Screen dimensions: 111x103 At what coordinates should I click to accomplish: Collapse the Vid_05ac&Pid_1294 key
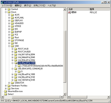point(12,63)
